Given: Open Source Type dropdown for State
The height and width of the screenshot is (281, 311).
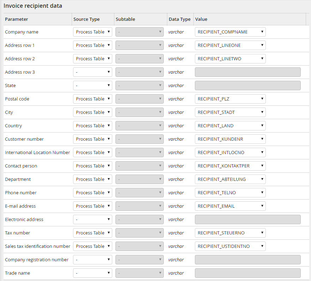Looking at the screenshot, I should [92, 85].
